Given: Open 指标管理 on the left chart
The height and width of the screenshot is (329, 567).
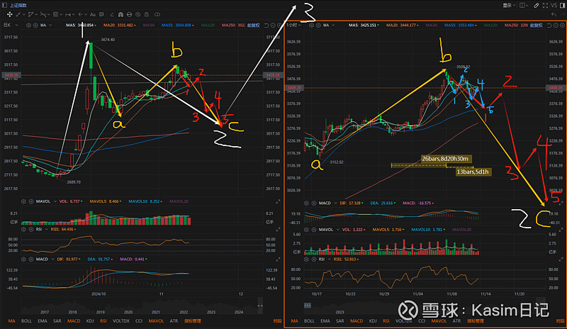Looking at the screenshot, I should (192, 320).
